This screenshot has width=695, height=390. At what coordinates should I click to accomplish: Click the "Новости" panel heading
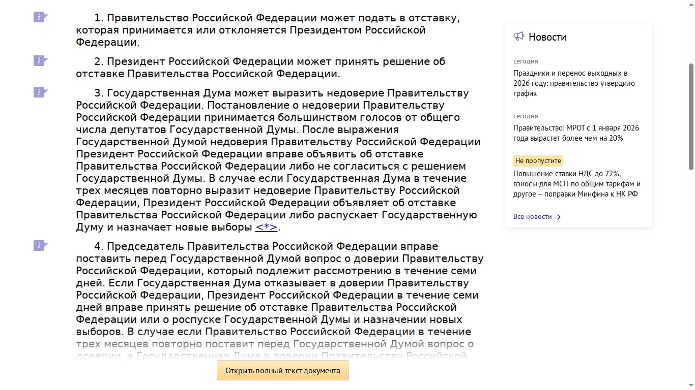[547, 37]
